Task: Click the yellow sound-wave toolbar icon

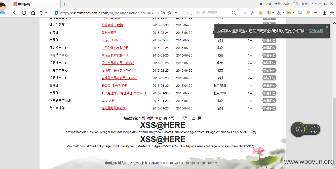Action: [x=289, y=13]
